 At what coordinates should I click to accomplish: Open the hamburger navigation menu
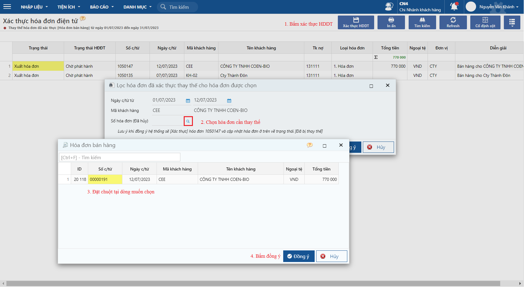coord(7,7)
